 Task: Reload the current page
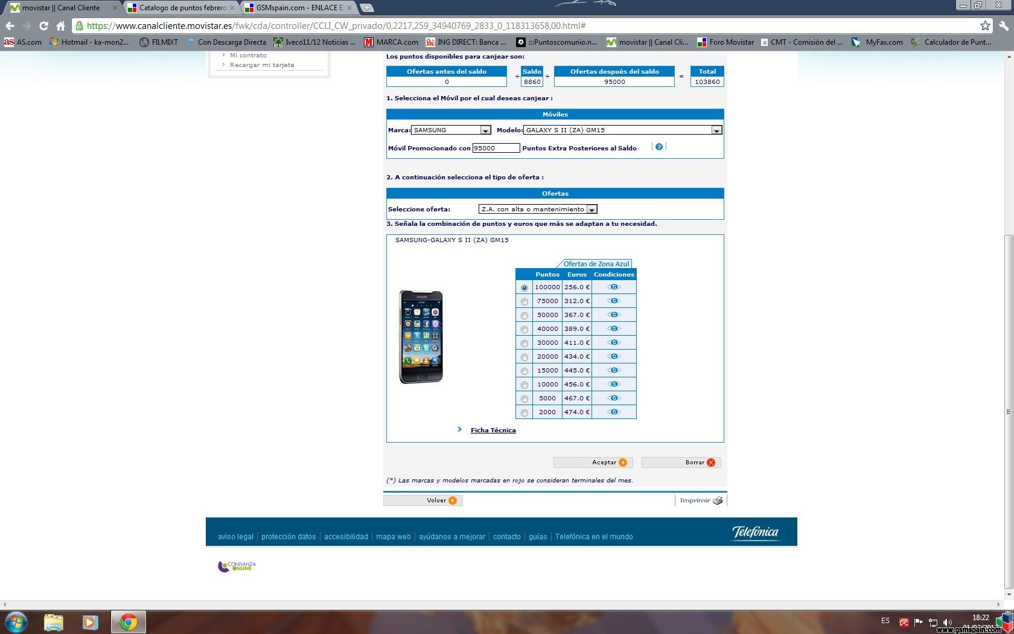[43, 26]
